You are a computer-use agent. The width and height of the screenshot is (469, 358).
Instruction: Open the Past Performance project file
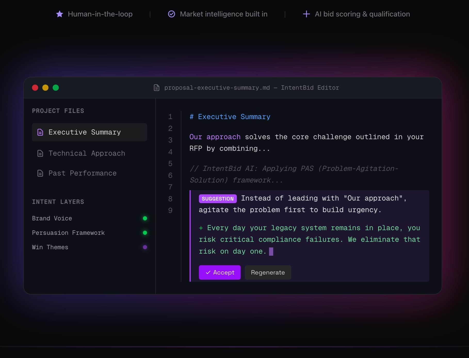(x=90, y=173)
